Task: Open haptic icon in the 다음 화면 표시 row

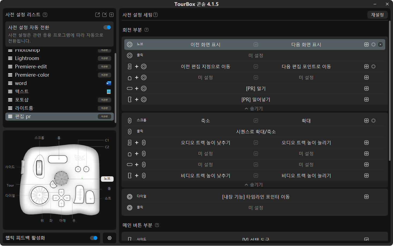Action: pos(366,44)
